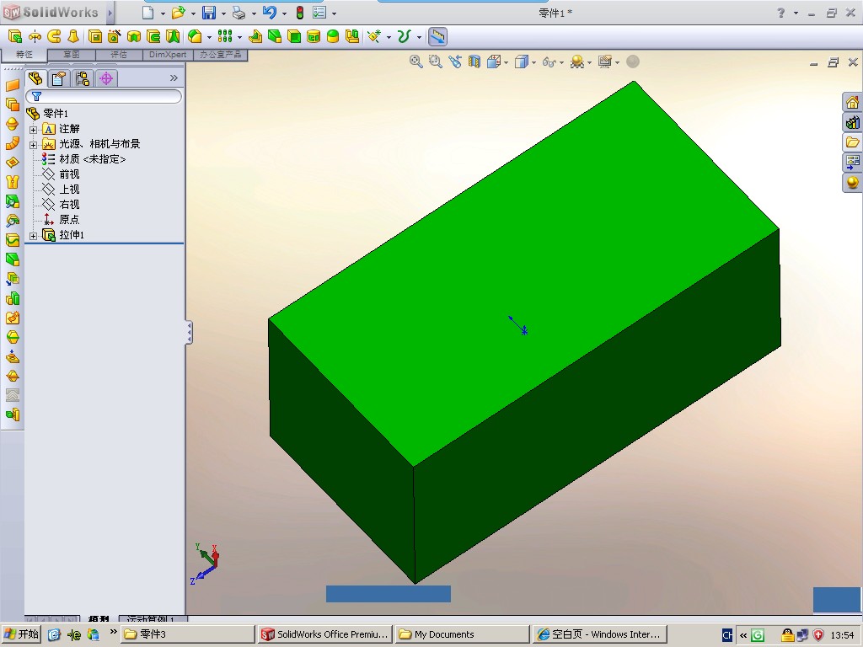Click Zoom to Area icon

pos(436,61)
